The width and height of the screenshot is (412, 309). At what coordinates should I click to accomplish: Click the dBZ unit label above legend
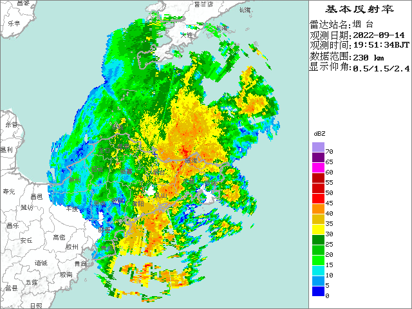click(319, 133)
